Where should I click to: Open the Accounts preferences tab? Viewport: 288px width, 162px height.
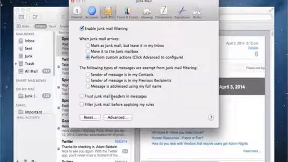pos(92,13)
